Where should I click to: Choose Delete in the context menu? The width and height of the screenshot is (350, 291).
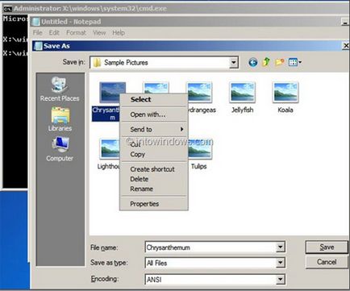pyautogui.click(x=153, y=179)
